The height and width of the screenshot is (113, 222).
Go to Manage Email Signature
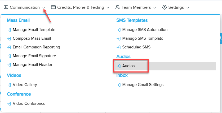(34, 56)
